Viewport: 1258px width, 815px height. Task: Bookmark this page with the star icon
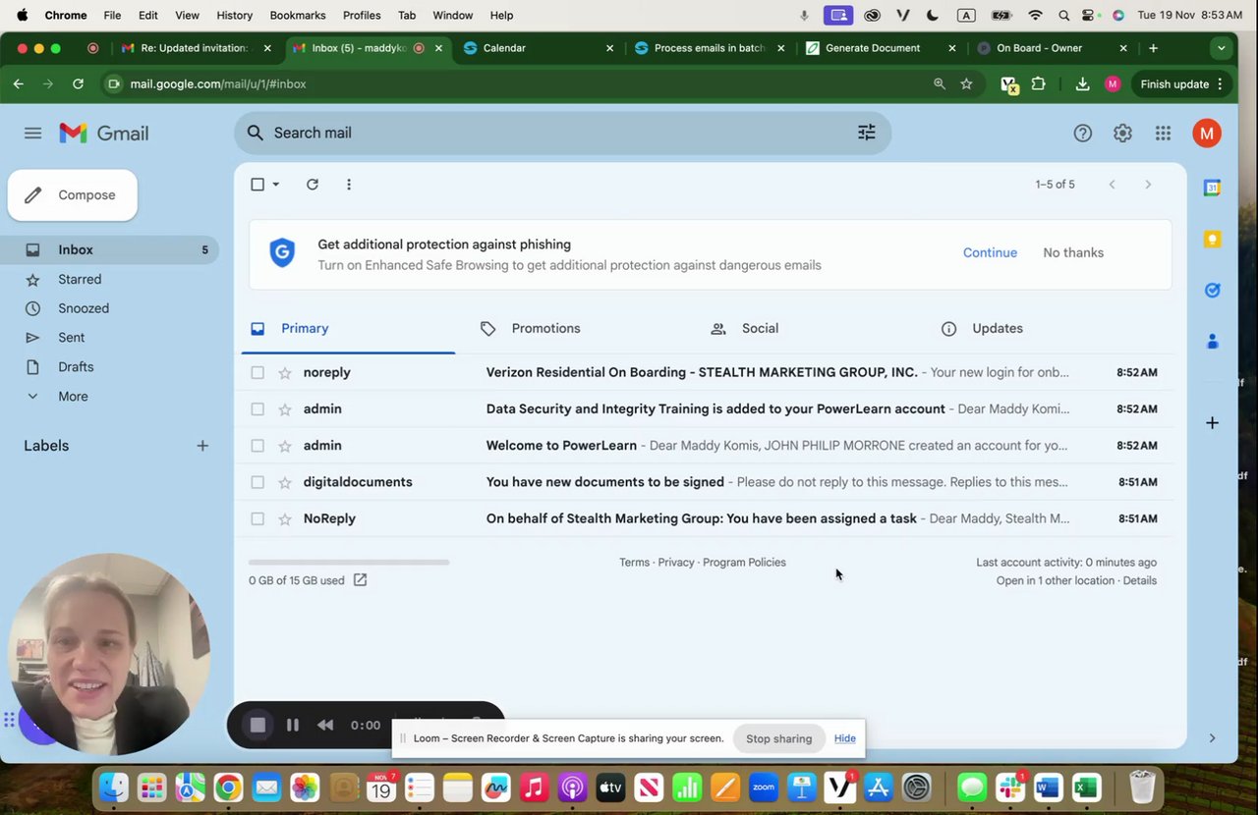coord(966,84)
